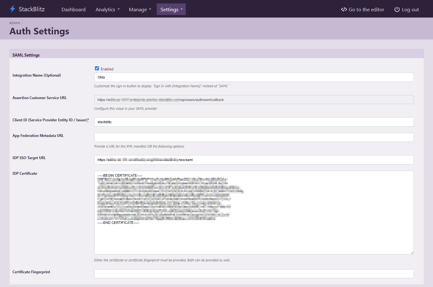
Task: Click the App Federation Metadata URL field
Action: point(254,137)
